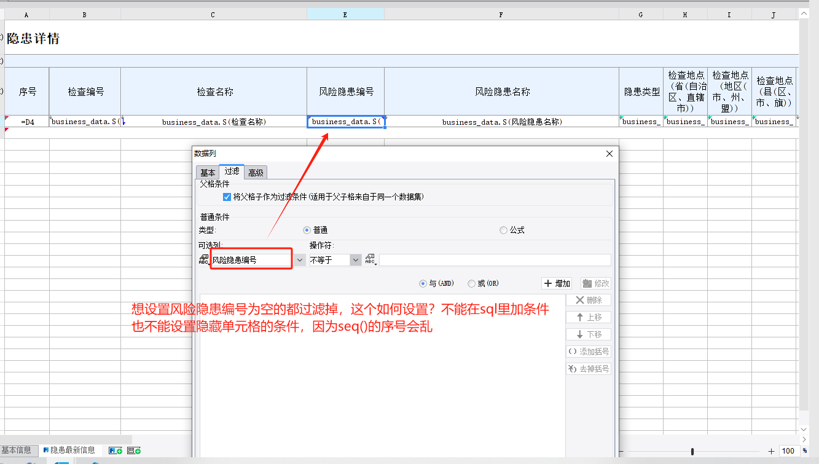819x464 pixels.
Task: Click the 序号 header cell
Action: (27, 92)
